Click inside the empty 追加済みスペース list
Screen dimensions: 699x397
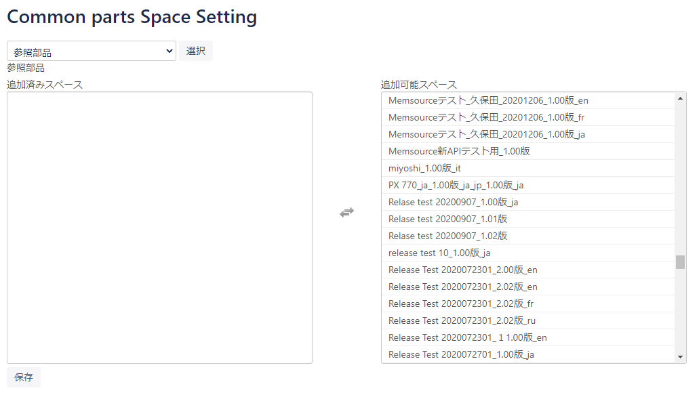159,228
